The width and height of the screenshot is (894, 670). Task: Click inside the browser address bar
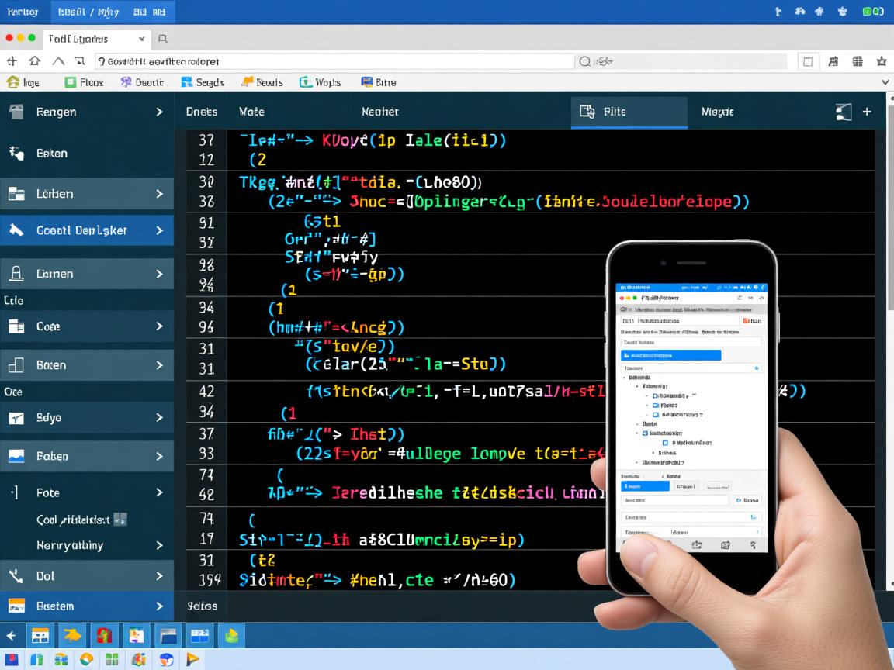334,61
